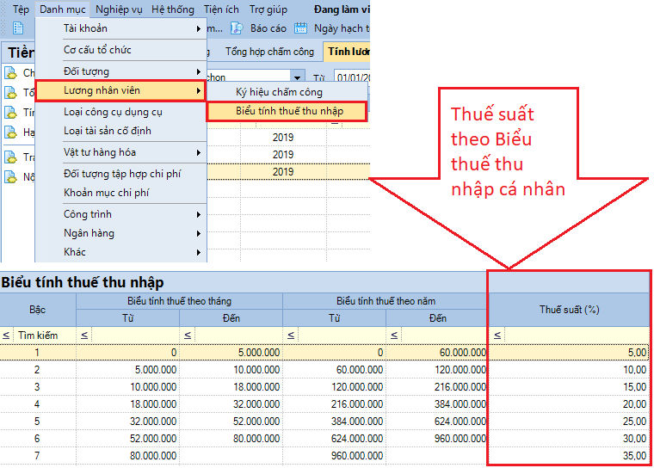Image resolution: width=654 pixels, height=468 pixels.
Task: Click the sidebar icon next to Tra
Action: (10, 157)
